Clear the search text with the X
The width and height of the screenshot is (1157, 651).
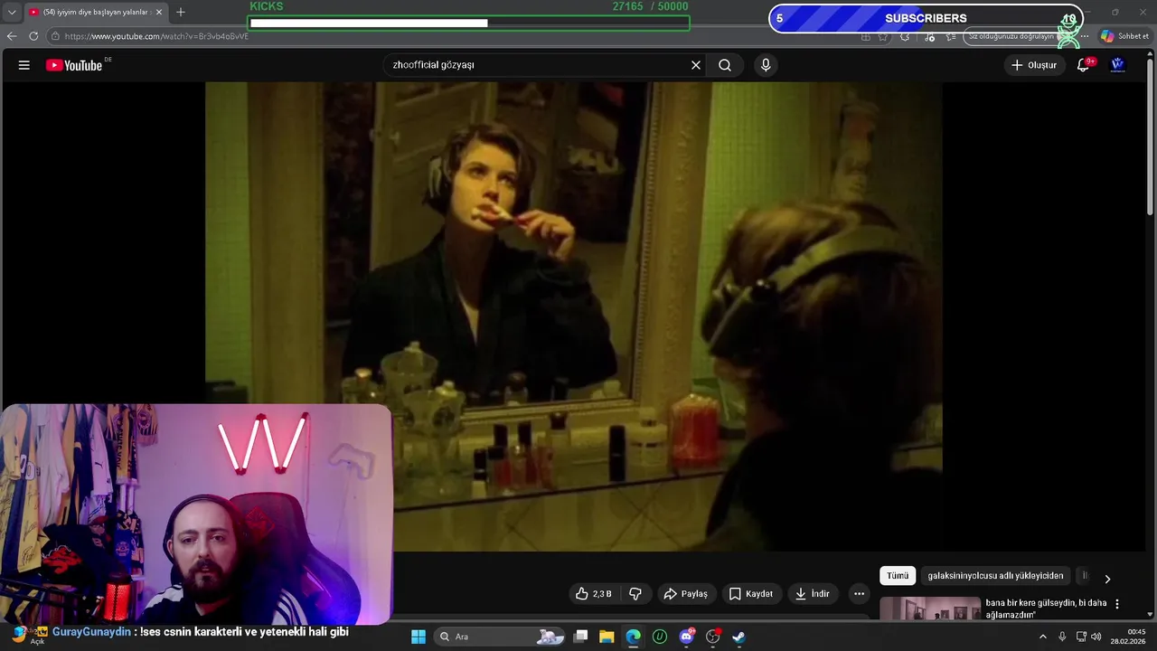(x=696, y=65)
